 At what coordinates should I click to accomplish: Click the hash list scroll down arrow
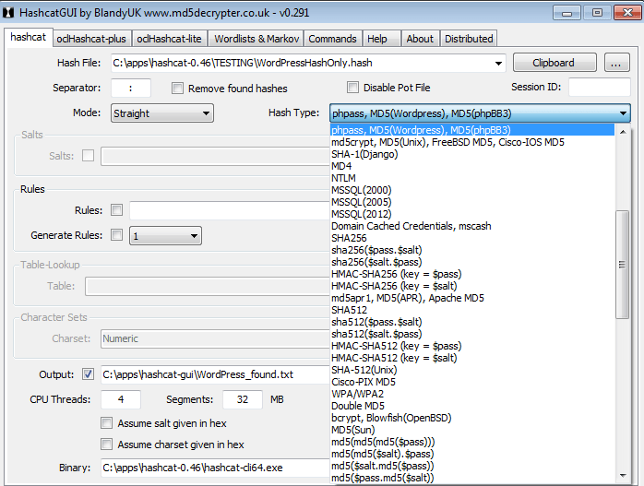coord(623,475)
